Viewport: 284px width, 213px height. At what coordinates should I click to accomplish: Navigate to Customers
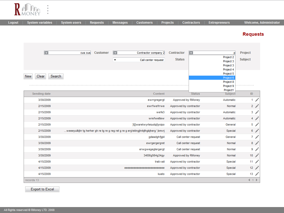(x=144, y=22)
